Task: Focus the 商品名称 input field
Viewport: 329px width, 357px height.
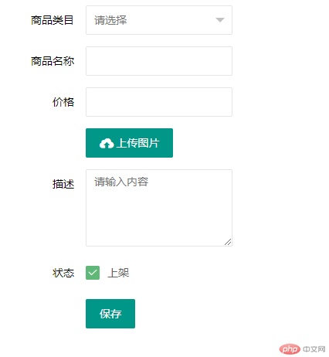Action: click(x=159, y=61)
